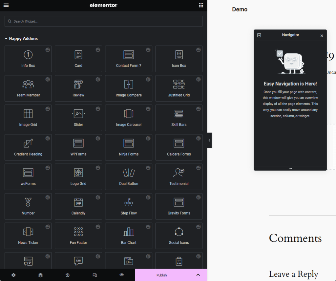This screenshot has width=336, height=281.
Task: Select the Caldera Forms widget
Action: click(x=179, y=147)
